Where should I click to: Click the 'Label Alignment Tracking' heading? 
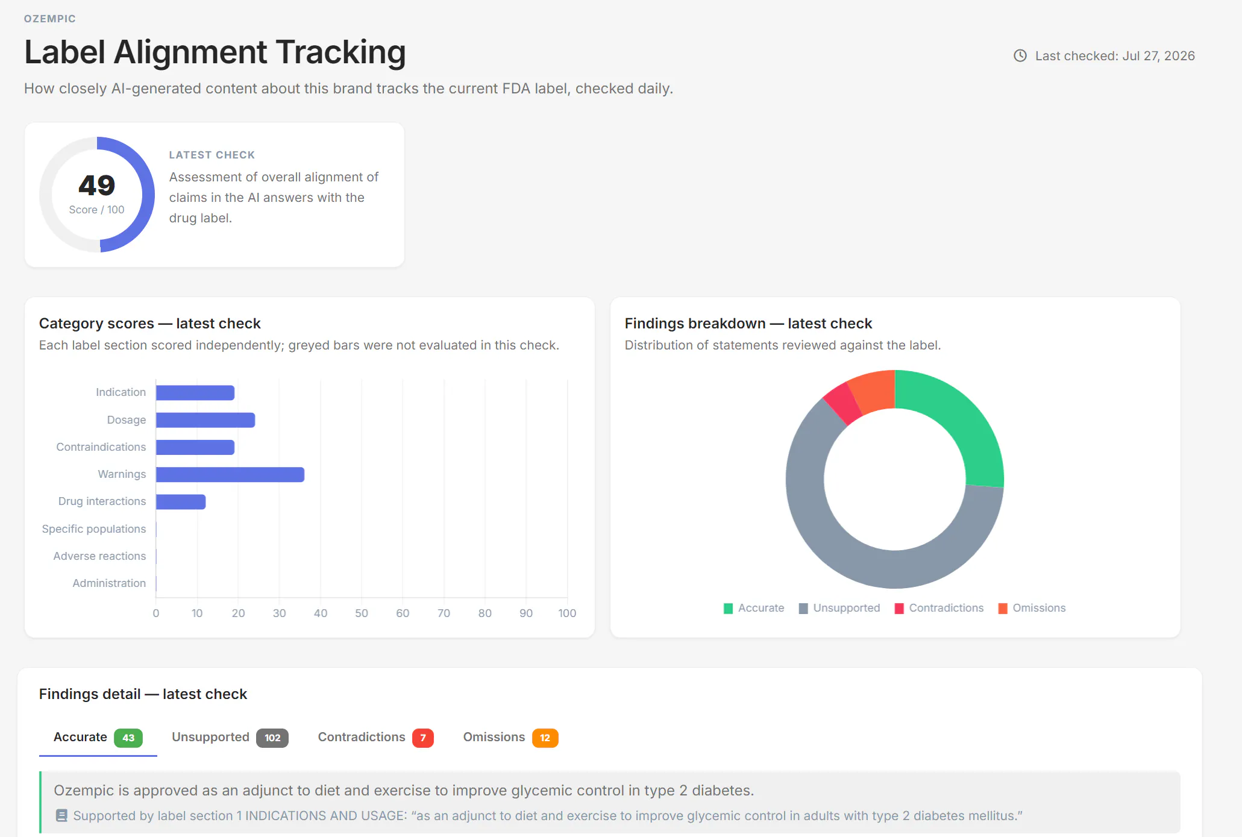[x=215, y=52]
